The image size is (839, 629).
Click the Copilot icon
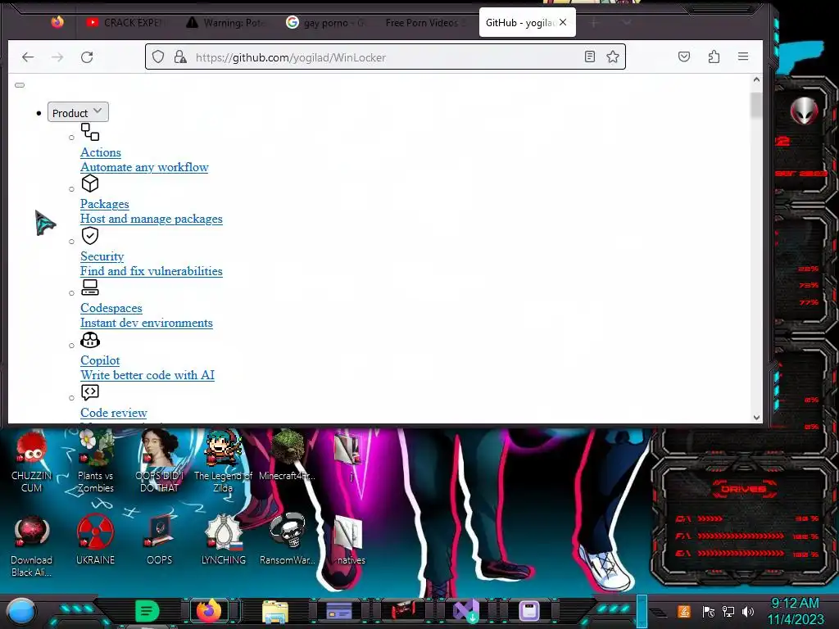tap(90, 340)
